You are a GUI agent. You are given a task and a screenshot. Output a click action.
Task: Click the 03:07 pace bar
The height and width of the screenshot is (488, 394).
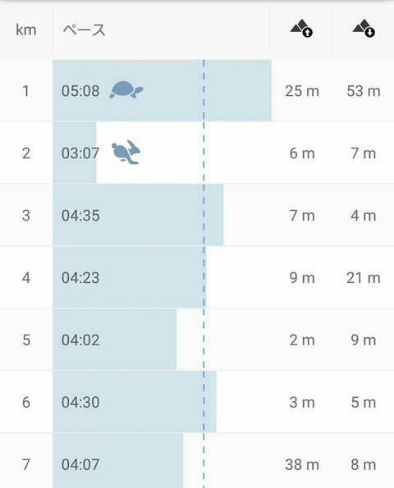75,153
